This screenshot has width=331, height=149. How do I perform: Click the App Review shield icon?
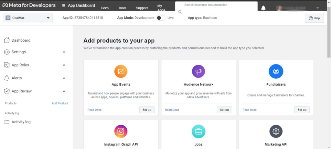point(7,91)
